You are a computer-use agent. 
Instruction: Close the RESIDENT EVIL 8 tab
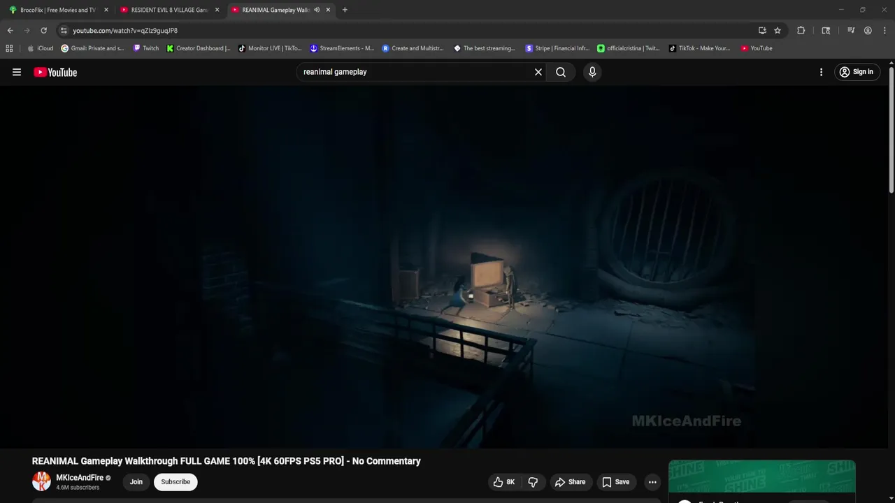pyautogui.click(x=217, y=10)
